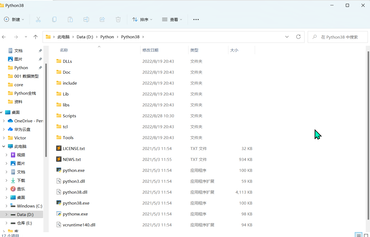Click Data (D:) in the breadcrumb
This screenshot has height=237, width=370.
tap(85, 37)
